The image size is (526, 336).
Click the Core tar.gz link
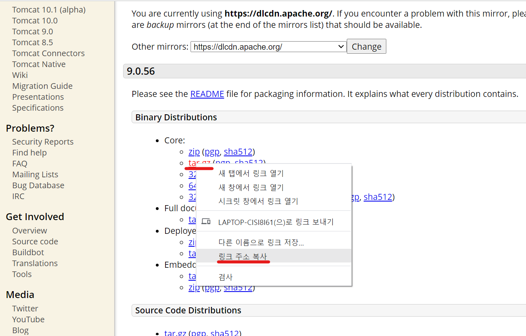199,163
